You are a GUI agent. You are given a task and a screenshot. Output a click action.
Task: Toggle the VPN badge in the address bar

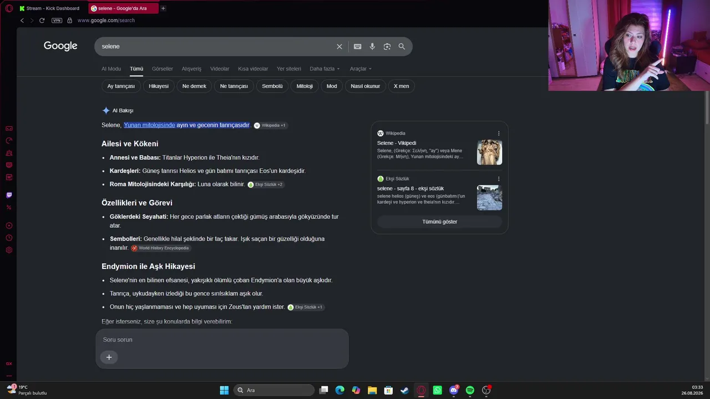pyautogui.click(x=57, y=21)
